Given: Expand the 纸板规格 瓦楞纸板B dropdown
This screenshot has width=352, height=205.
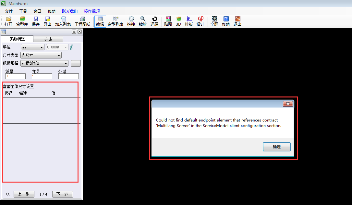Looking at the screenshot, I should point(44,64).
